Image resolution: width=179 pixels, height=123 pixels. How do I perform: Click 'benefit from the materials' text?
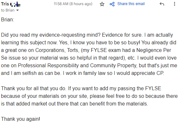coord(119,104)
